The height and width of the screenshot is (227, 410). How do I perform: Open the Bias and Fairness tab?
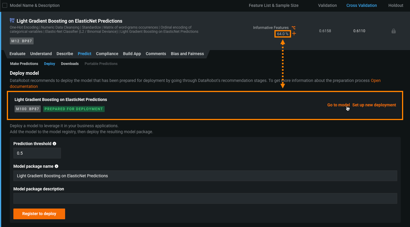[187, 54]
